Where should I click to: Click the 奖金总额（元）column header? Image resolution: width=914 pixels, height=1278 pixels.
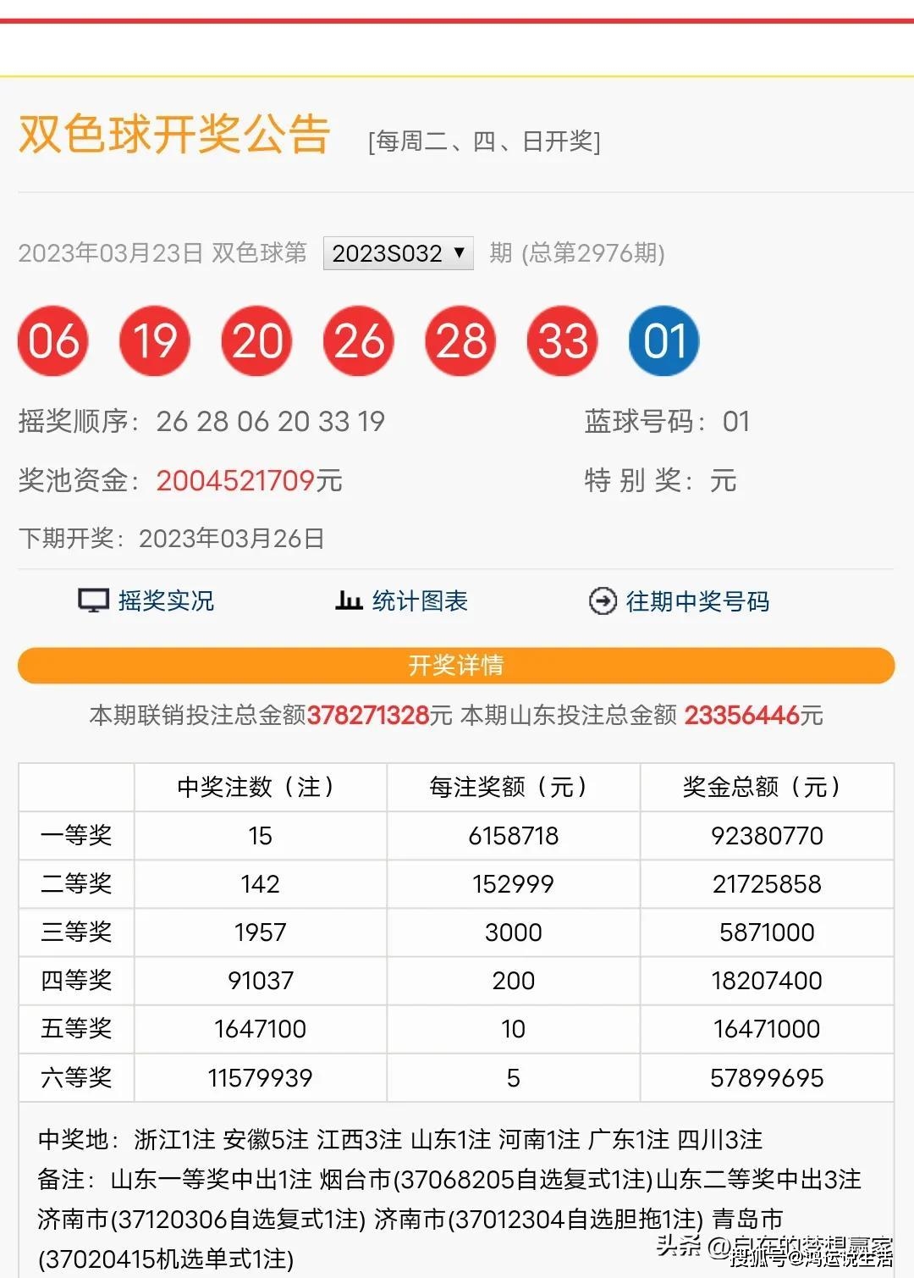point(767,787)
